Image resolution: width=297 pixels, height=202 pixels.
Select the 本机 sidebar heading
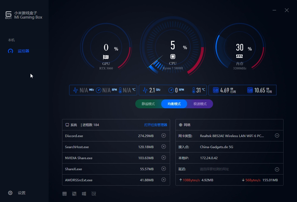(11, 40)
